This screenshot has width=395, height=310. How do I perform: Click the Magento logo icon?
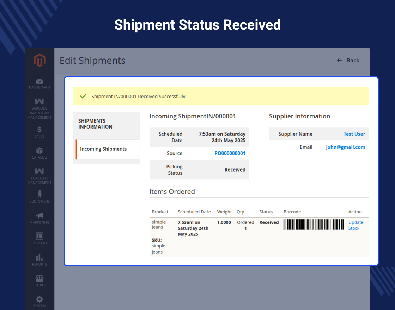(39, 61)
